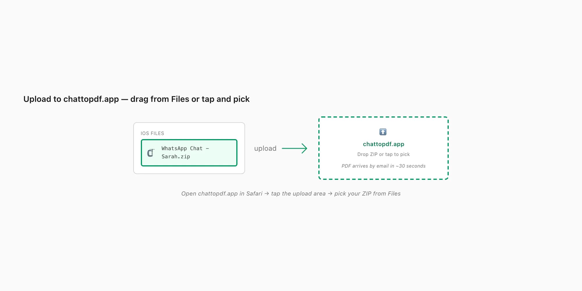Open the chattopdf.app link in the drop zone
582x291 pixels.
(384, 144)
